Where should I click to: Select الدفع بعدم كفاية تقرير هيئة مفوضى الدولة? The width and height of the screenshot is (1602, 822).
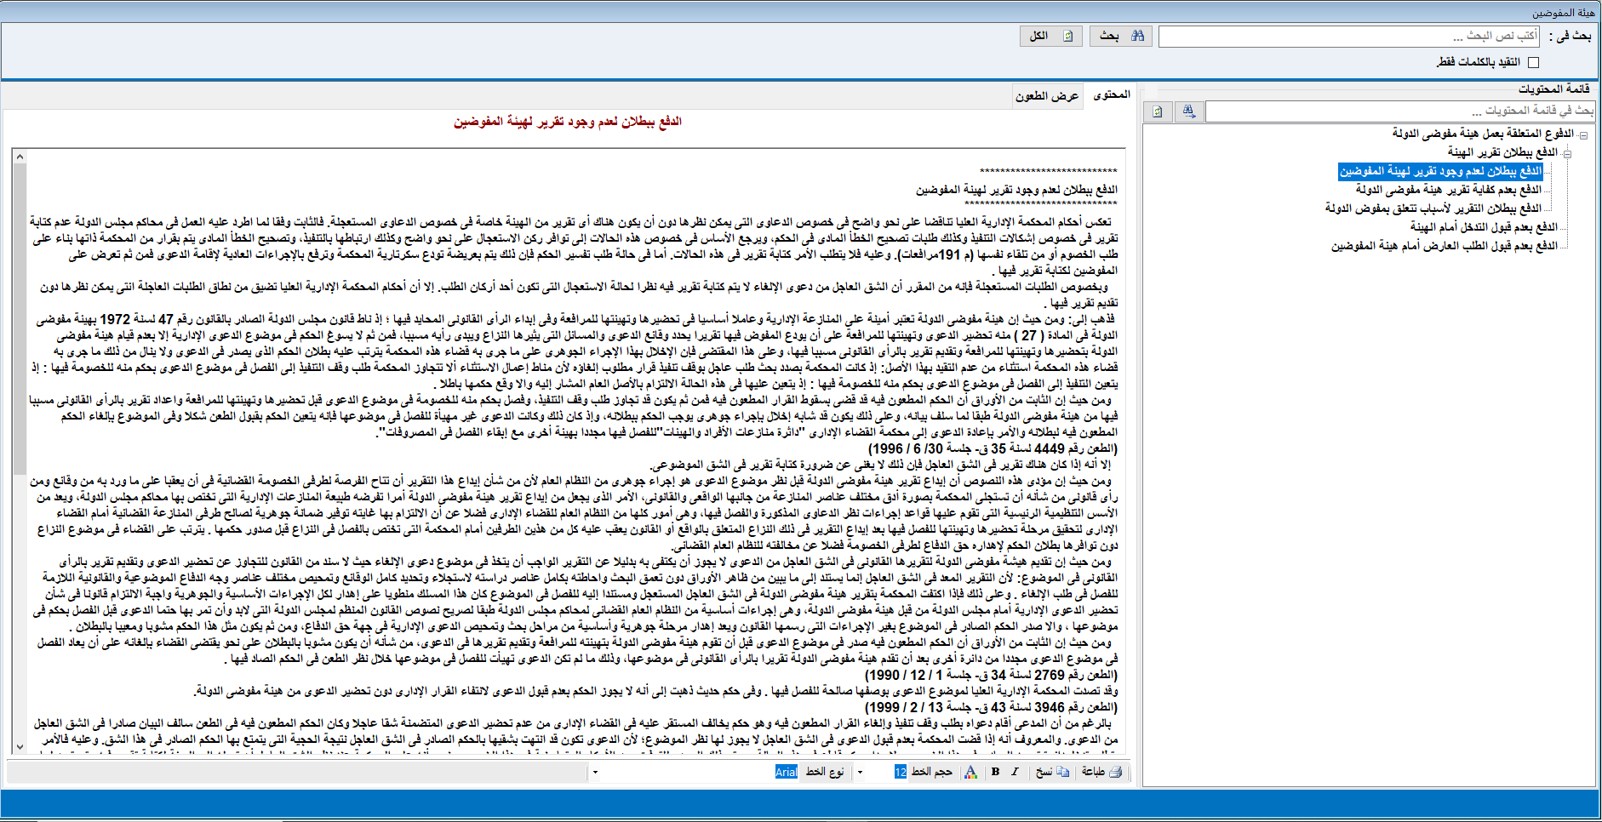[x=1449, y=190]
